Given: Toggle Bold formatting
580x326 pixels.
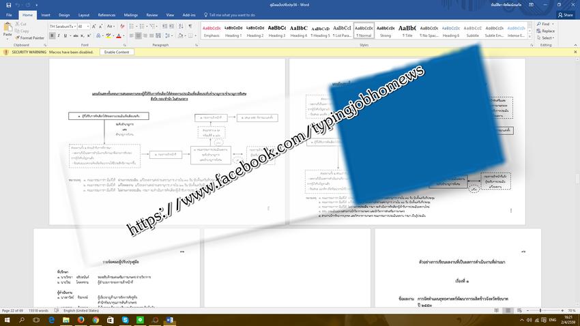Looking at the screenshot, I should (x=52, y=35).
